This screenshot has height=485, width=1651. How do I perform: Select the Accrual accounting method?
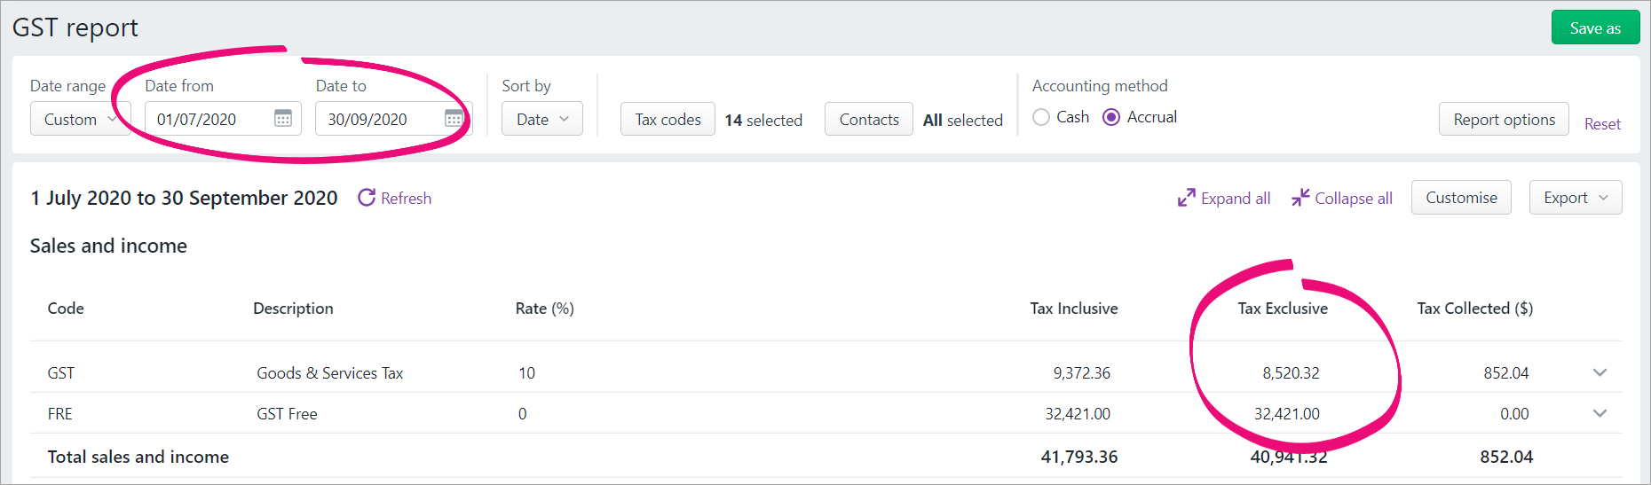click(x=1111, y=117)
